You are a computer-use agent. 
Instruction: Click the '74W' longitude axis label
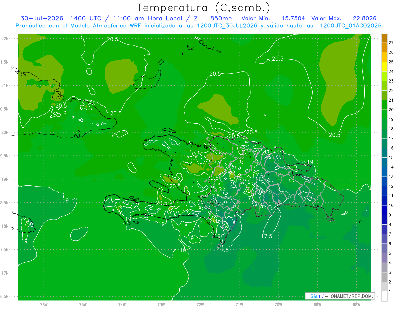pos(122,305)
